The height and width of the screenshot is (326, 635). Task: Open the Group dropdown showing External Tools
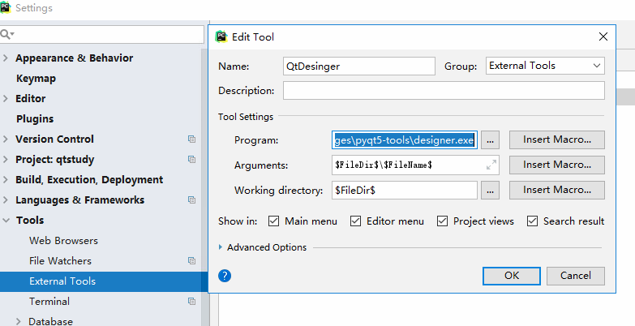546,66
